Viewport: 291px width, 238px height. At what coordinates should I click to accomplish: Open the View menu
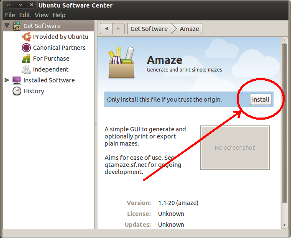41,15
